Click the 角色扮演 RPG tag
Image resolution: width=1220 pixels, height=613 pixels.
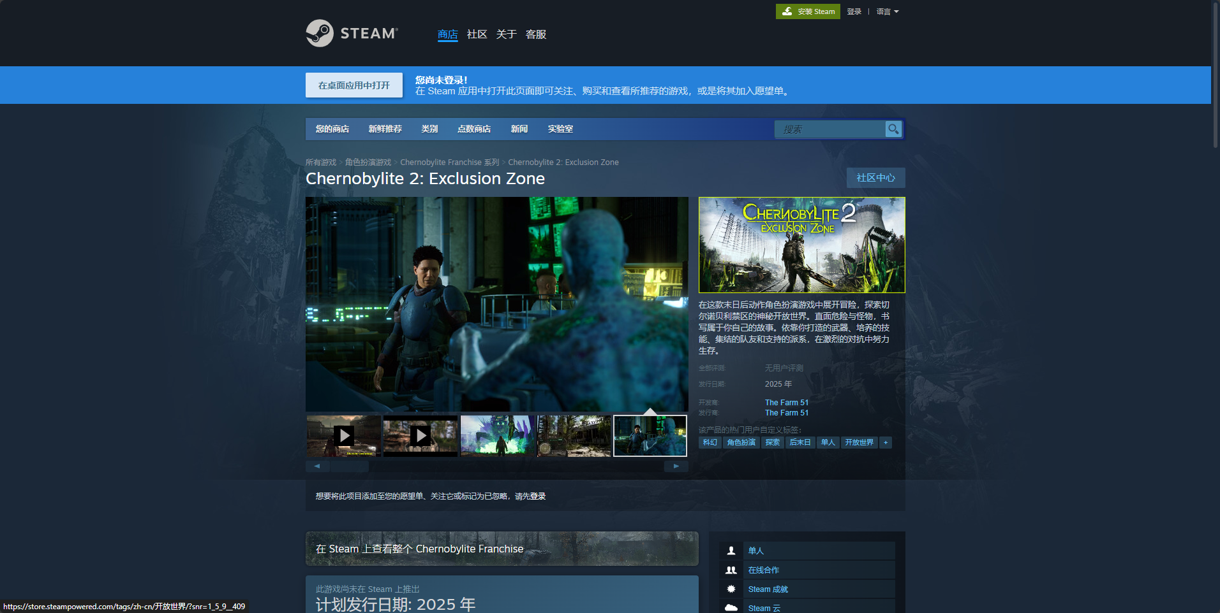[x=741, y=442]
